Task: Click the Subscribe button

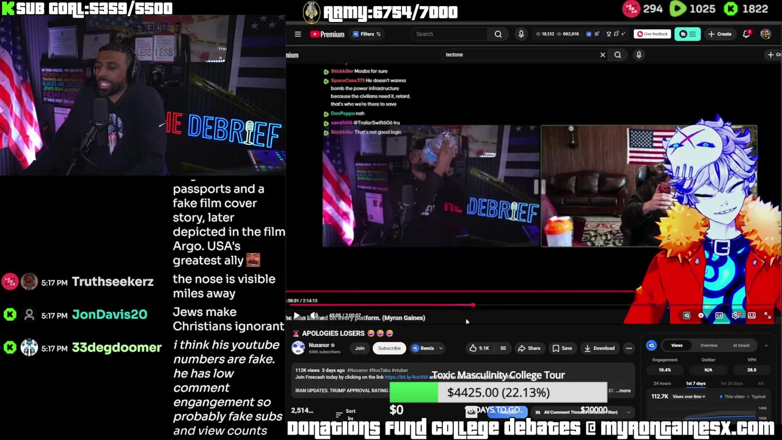Action: pos(389,348)
